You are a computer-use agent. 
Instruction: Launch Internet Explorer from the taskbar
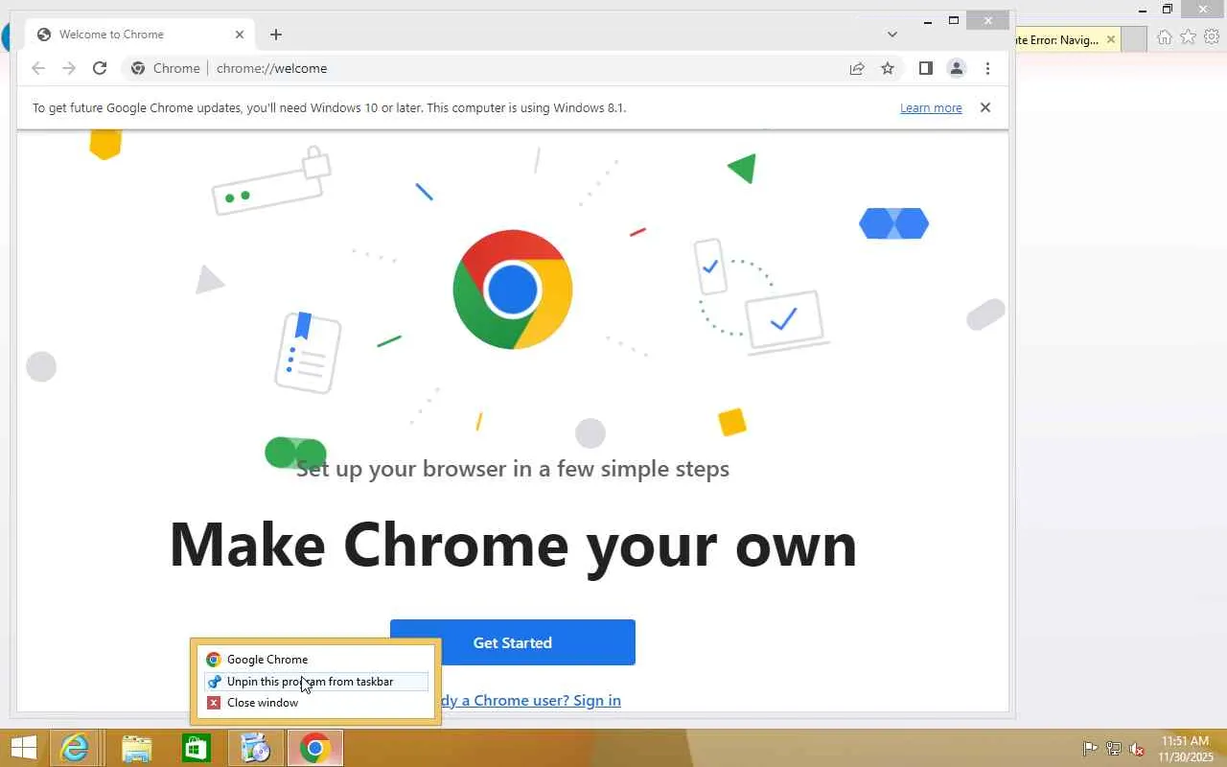point(75,748)
